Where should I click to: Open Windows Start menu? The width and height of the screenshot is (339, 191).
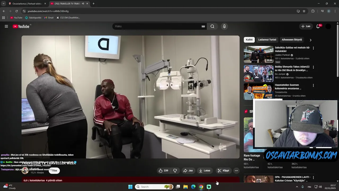coord(130,187)
